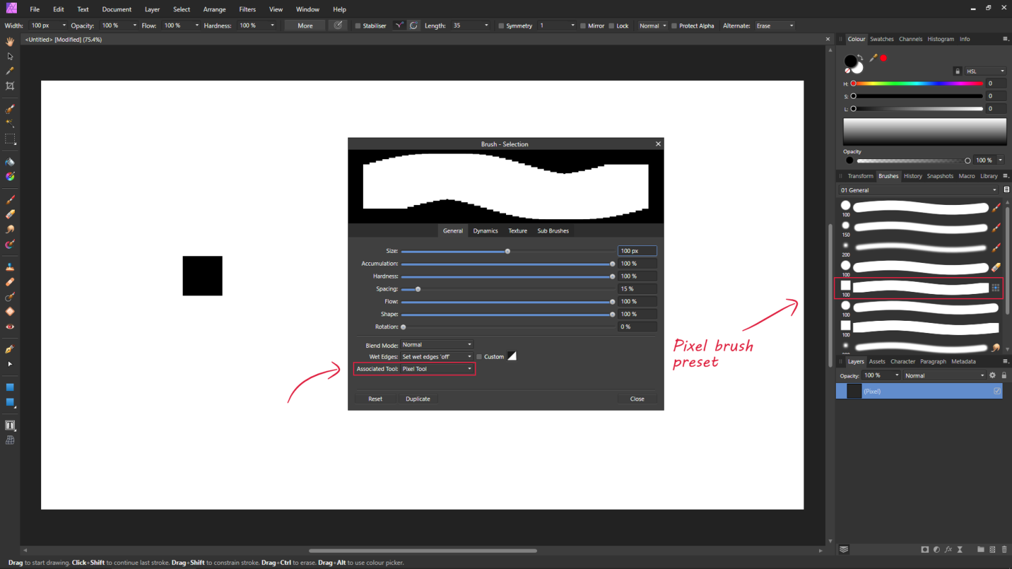1012x569 pixels.
Task: Select the Pen tool in the left toolbar
Action: [9, 349]
